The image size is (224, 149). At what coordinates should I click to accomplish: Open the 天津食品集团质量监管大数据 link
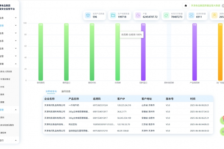click(205, 6)
